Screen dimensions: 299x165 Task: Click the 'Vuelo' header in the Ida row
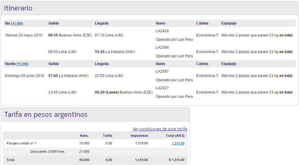tap(160, 23)
